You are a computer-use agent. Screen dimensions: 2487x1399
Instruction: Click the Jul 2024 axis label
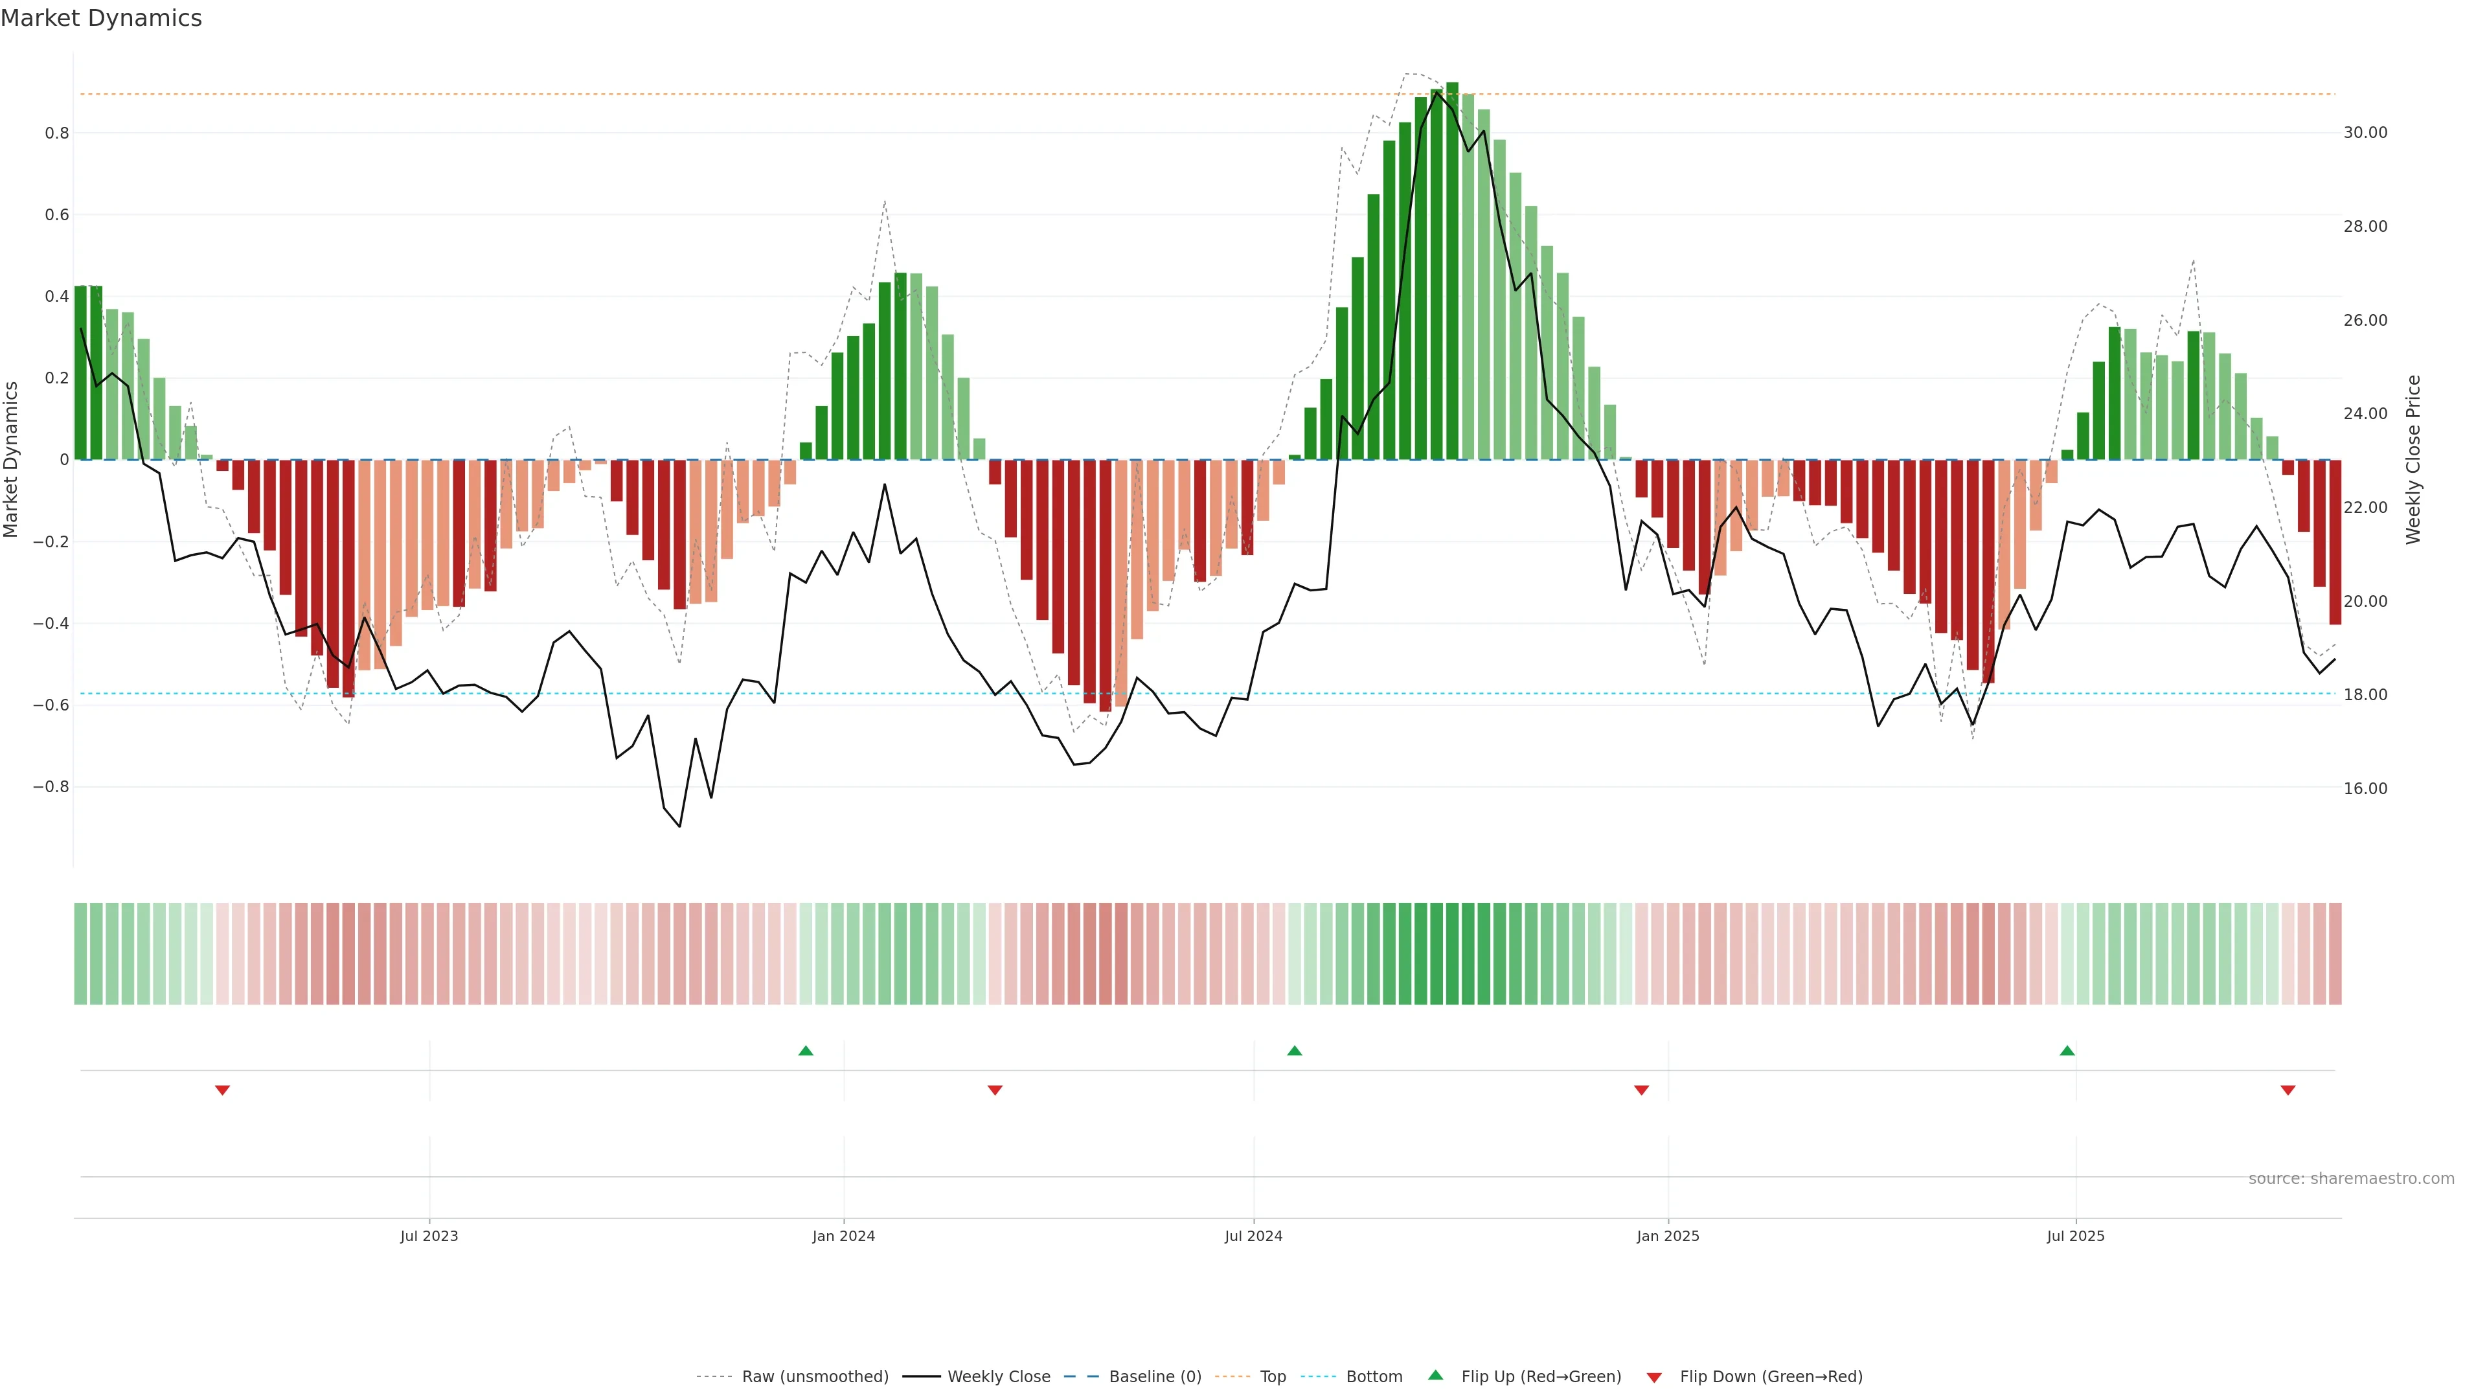pos(1253,1236)
